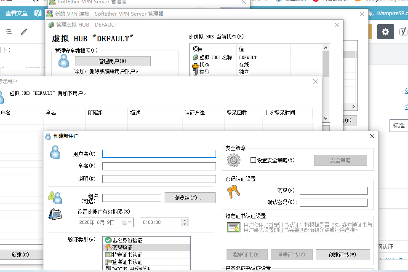Click the grayed Security Policy button
The width and height of the screenshot is (408, 272).
point(340,160)
